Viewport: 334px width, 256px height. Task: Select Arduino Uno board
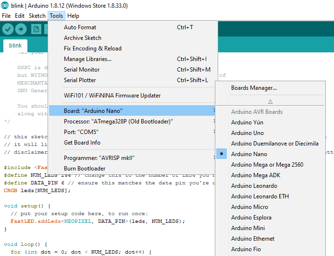[271, 133]
